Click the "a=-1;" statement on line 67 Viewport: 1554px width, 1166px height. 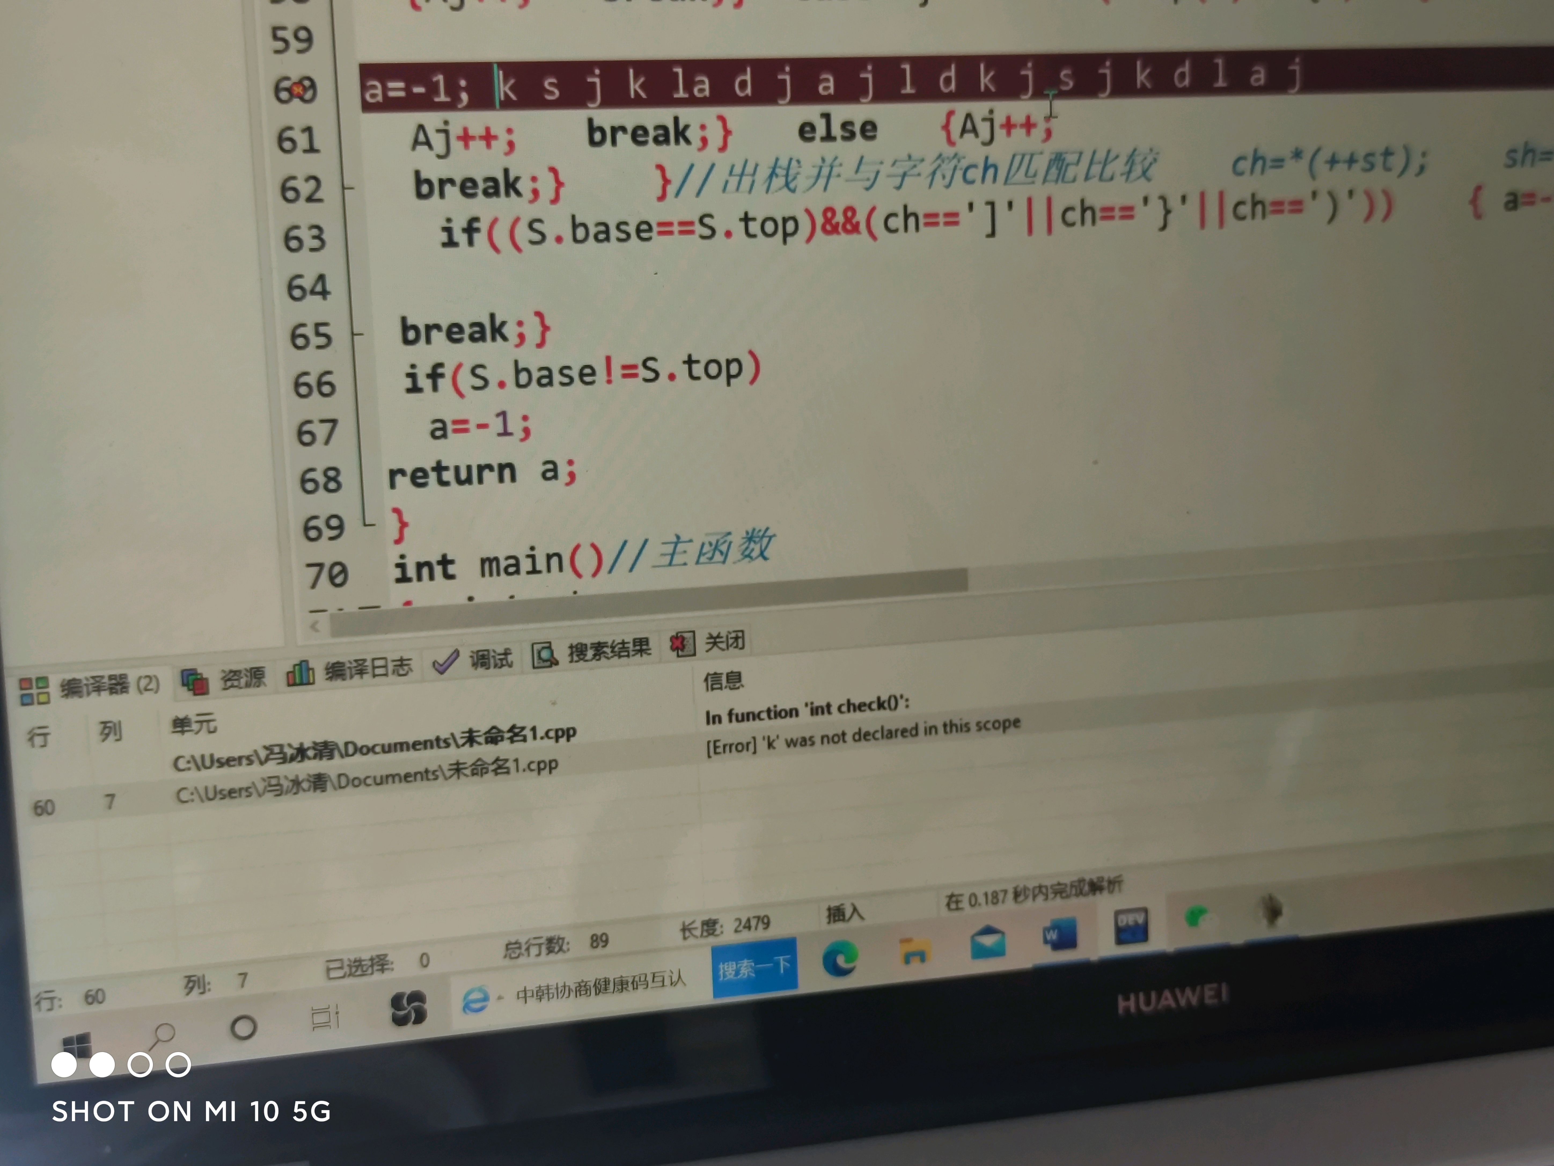click(481, 426)
